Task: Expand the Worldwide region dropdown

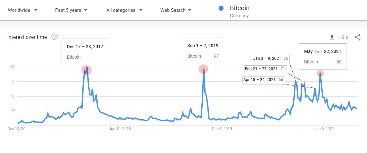Action: point(23,10)
